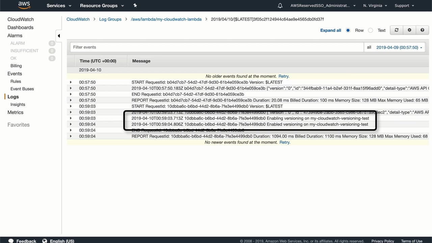Expand the Enabling versioning log row

(71, 118)
